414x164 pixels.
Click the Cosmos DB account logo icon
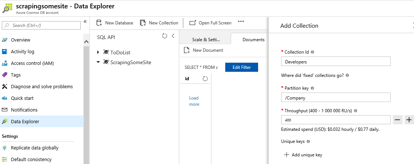7,8
